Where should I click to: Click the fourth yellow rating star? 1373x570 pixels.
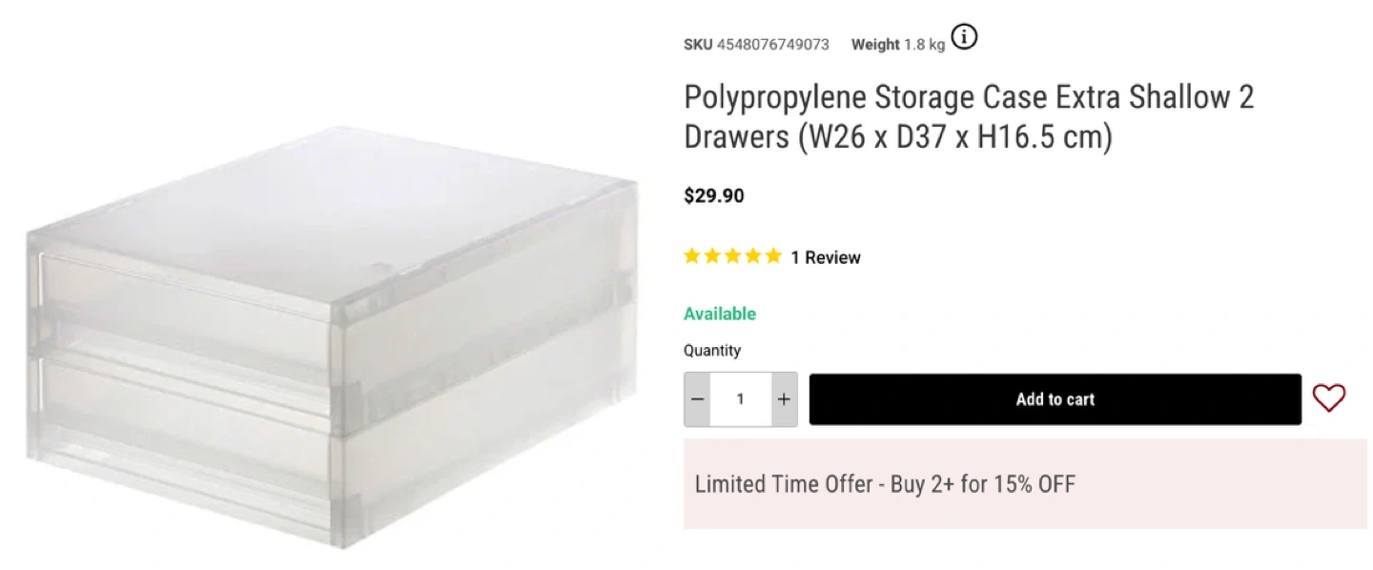(753, 256)
